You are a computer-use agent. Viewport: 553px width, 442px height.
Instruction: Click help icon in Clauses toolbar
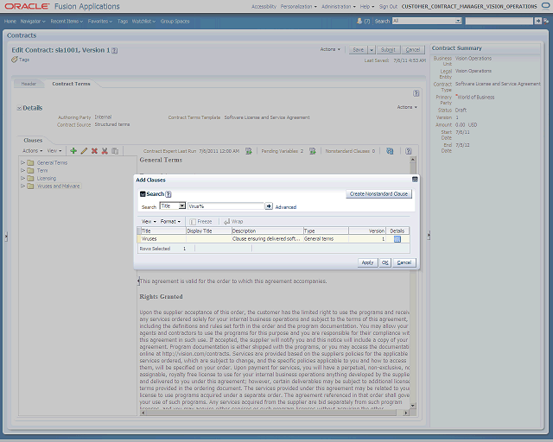[x=408, y=151]
